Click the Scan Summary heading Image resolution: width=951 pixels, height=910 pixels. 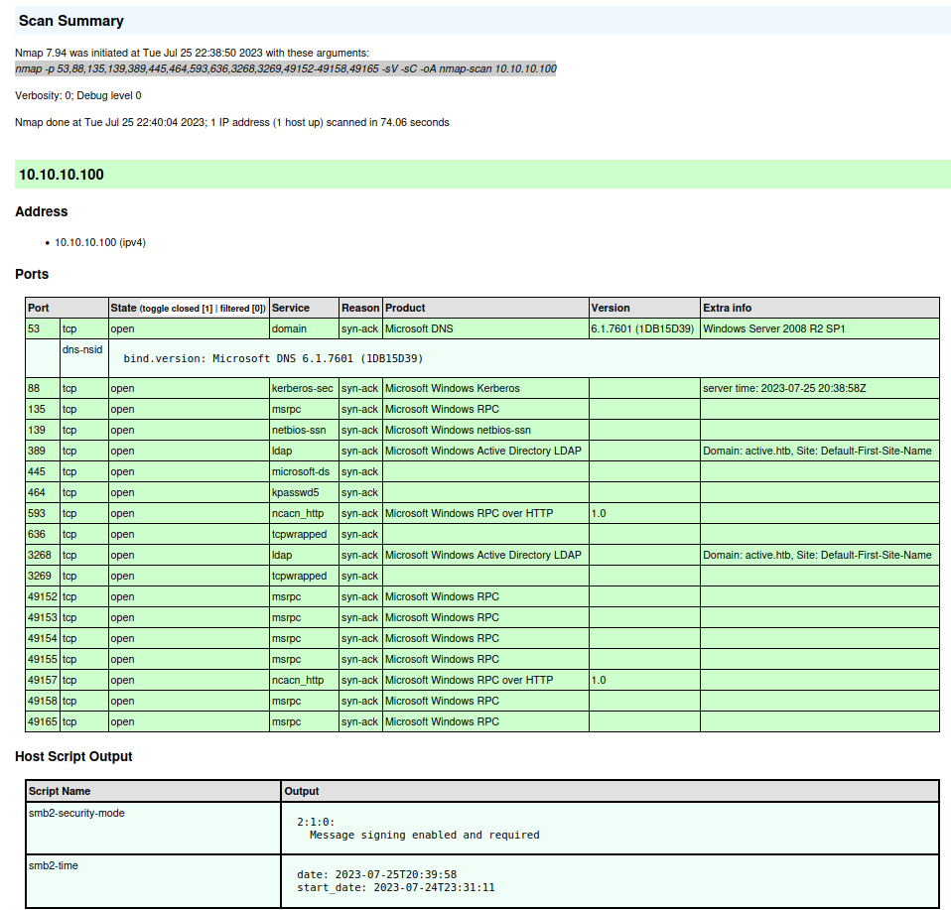pos(71,21)
